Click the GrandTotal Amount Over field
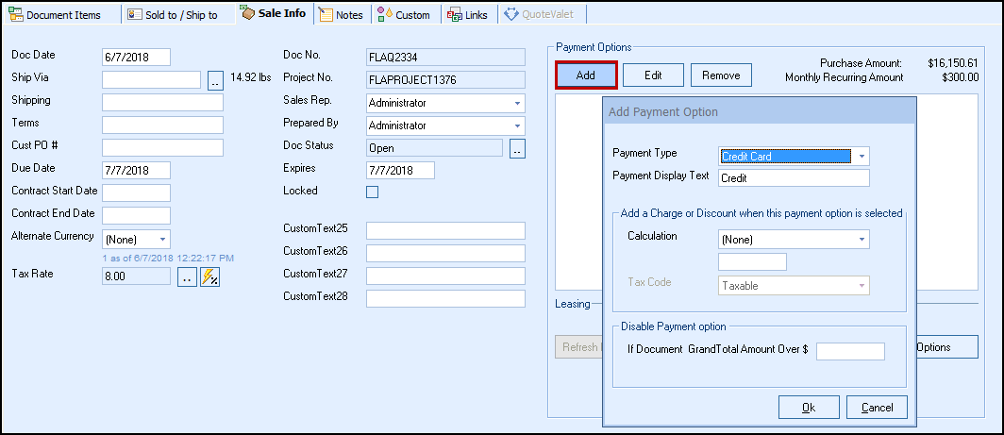 (x=850, y=351)
